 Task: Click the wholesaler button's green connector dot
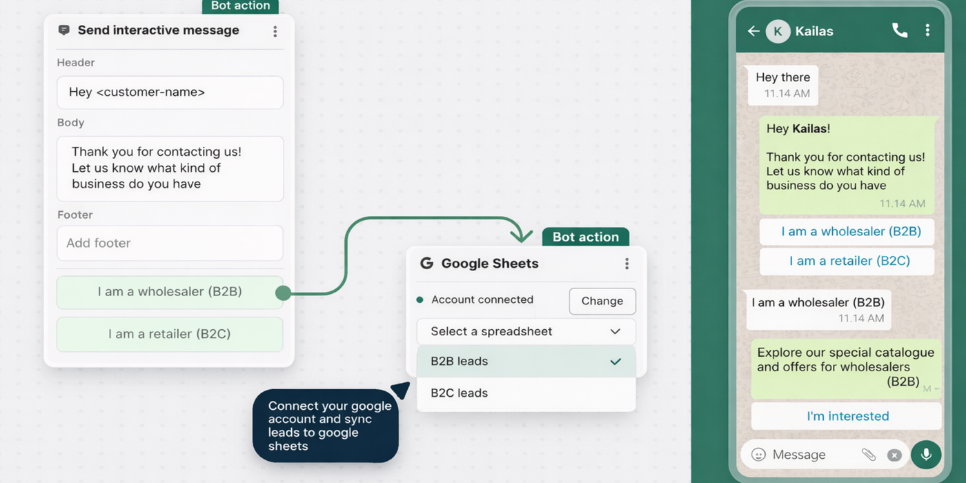click(x=283, y=293)
